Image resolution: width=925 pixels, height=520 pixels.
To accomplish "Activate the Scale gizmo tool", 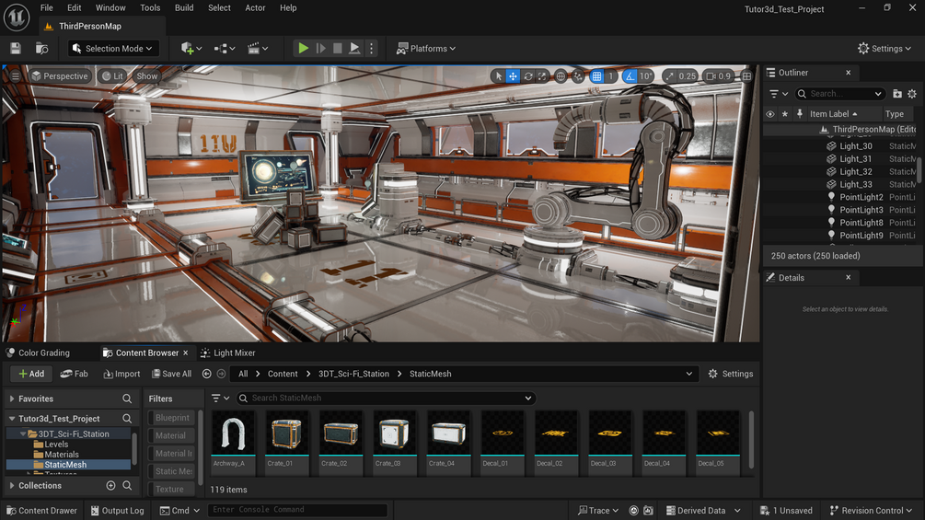I will point(542,76).
